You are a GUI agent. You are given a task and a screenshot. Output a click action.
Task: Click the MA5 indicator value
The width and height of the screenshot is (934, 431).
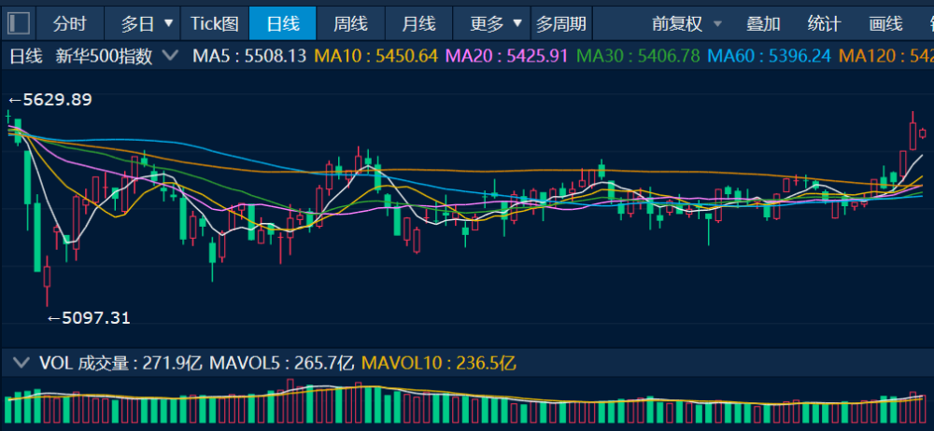pyautogui.click(x=249, y=56)
